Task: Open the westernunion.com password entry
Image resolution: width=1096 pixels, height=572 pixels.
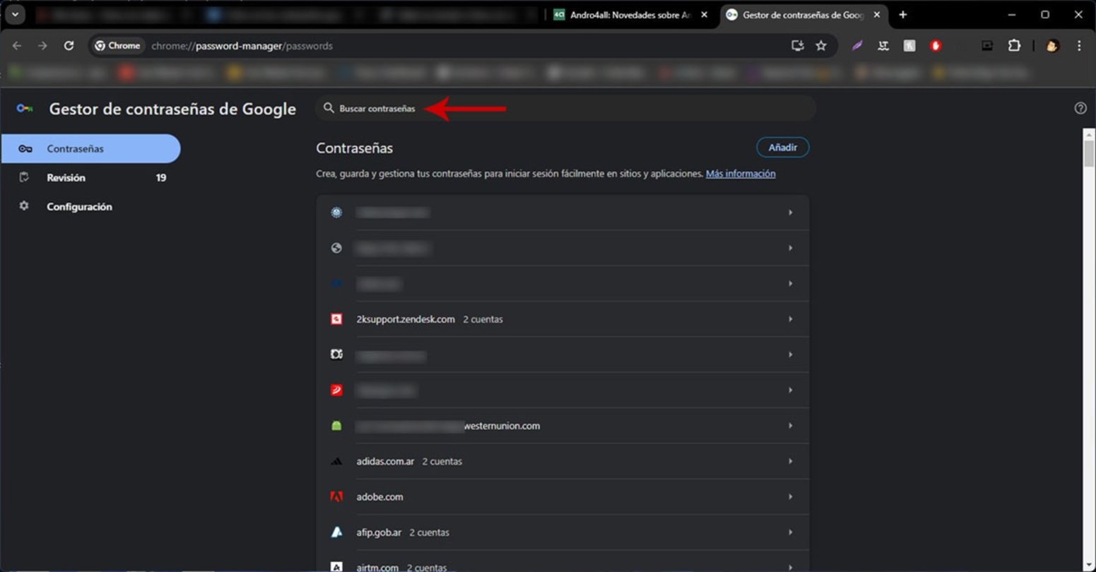Action: 562,426
